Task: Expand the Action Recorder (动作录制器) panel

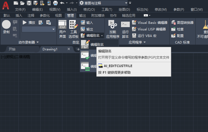Action: point(28,42)
